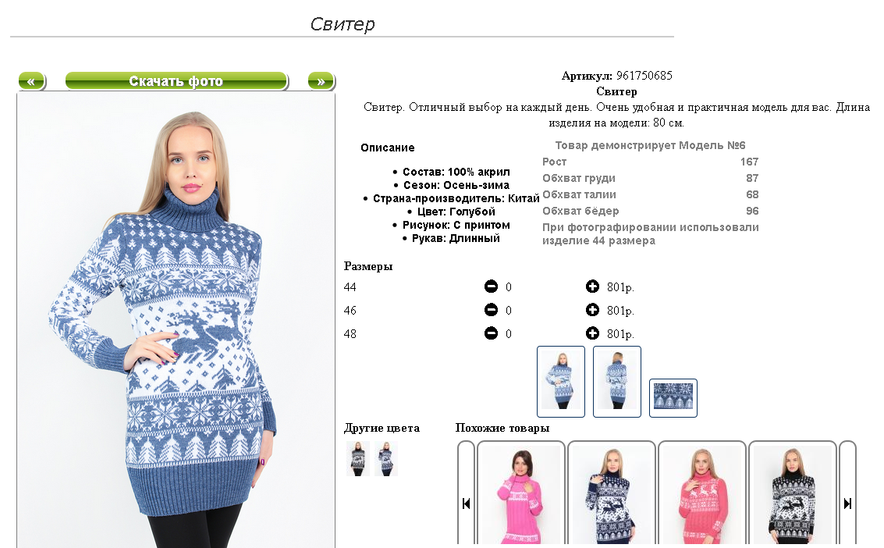Go to next photo with » button

coord(321,81)
